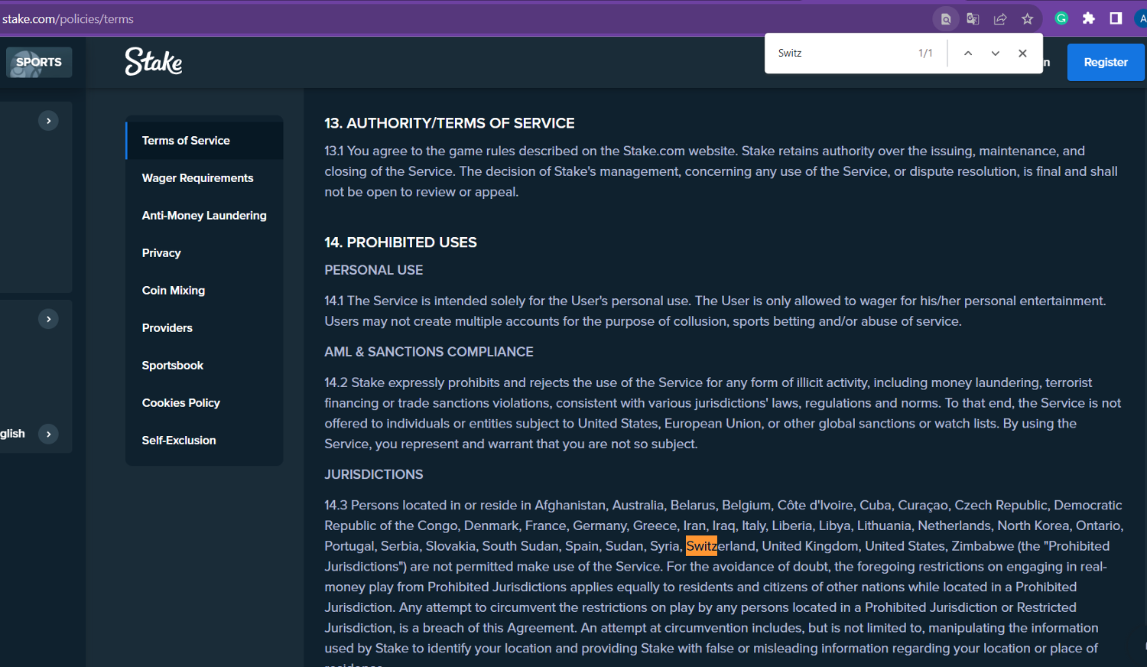The height and width of the screenshot is (667, 1147).
Task: Click the Sports button
Action: coord(39,62)
